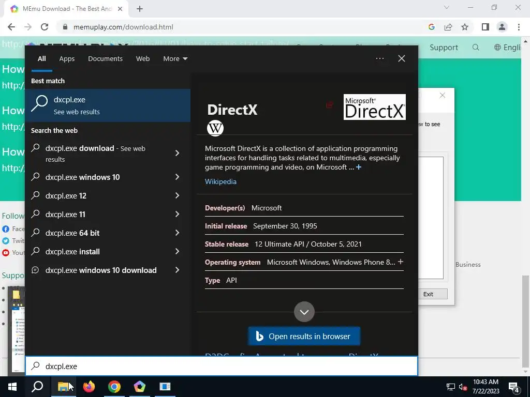This screenshot has height=397, width=530.
Task: Click the 'dxcpl.exe windows 10' suggestion text
Action: [82, 177]
